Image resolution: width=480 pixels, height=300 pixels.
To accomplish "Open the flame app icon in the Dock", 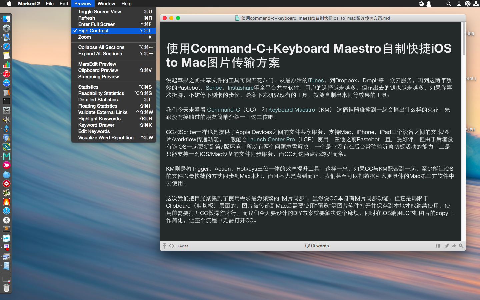I will pyautogui.click(x=6, y=202).
